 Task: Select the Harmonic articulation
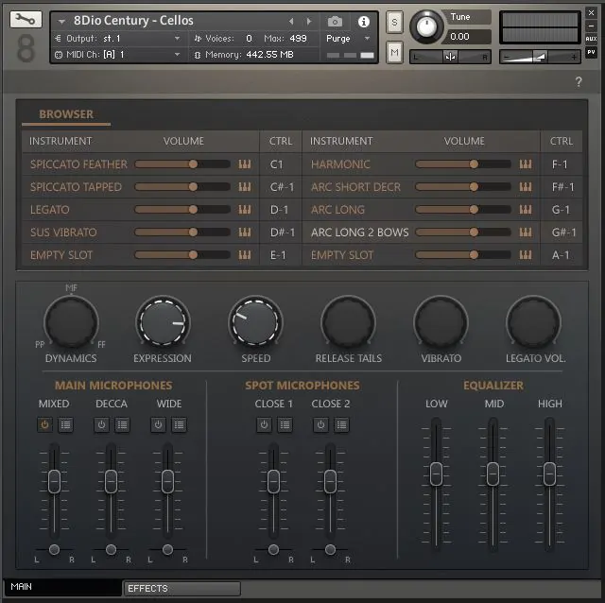pos(340,164)
